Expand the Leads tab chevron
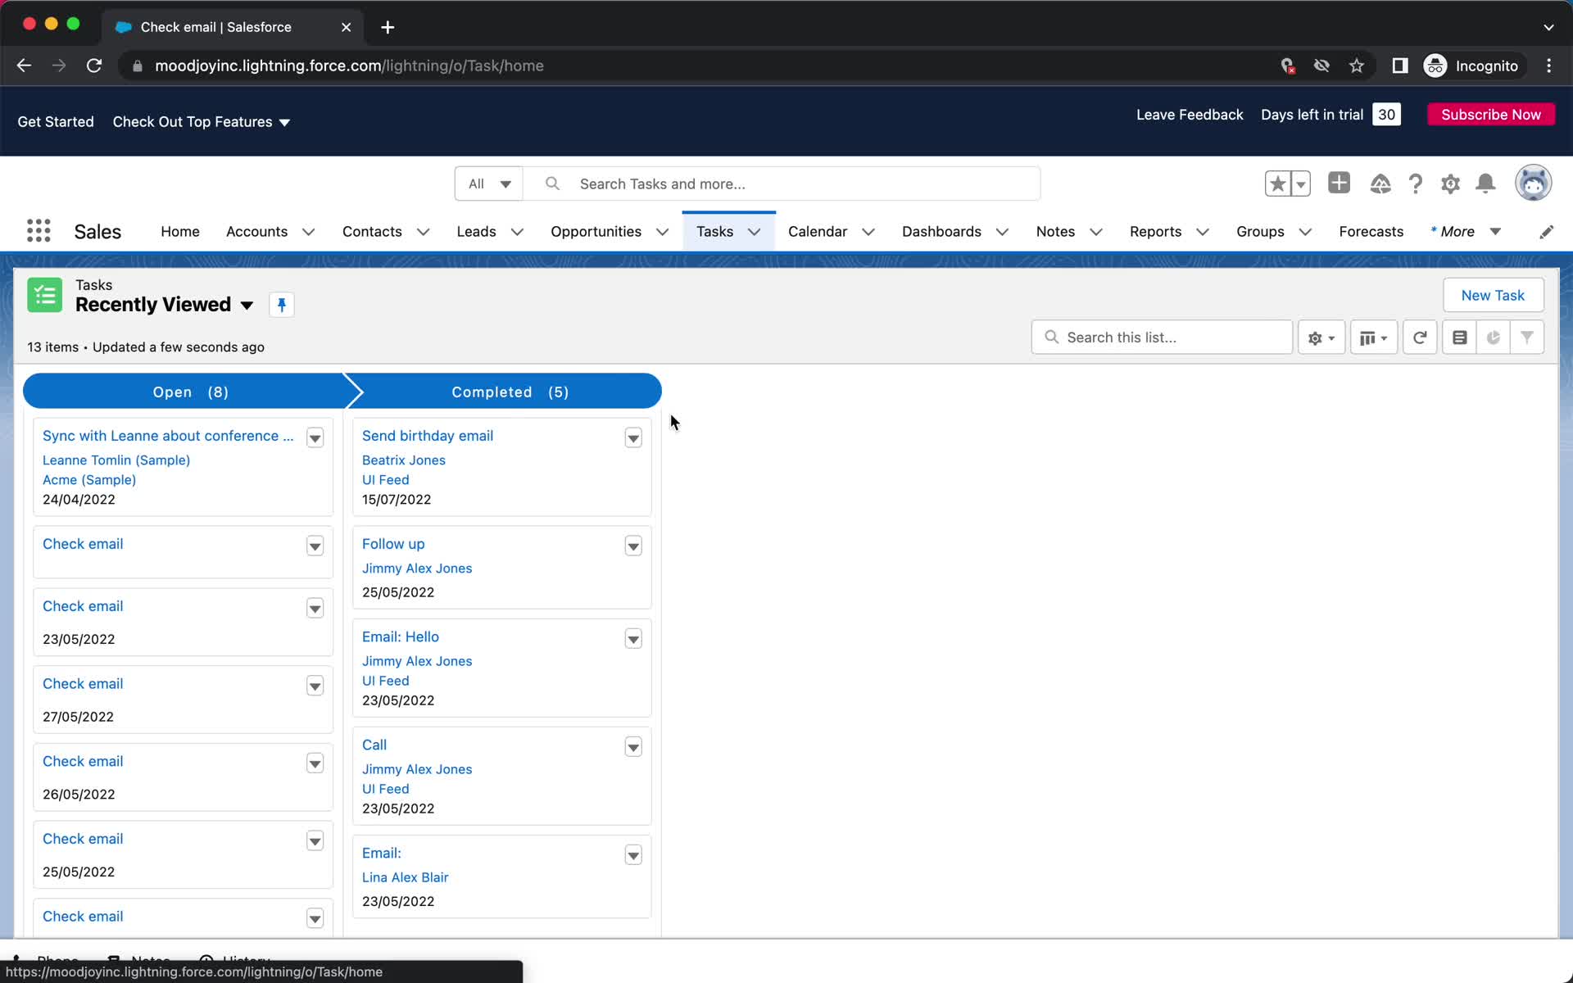The width and height of the screenshot is (1573, 983). pyautogui.click(x=517, y=232)
